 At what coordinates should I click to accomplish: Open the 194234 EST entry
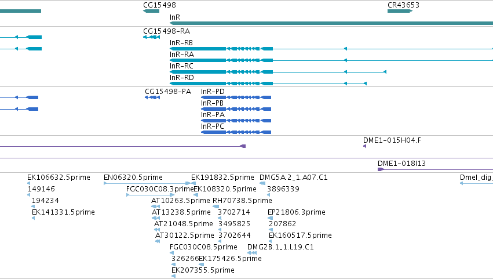(45, 201)
